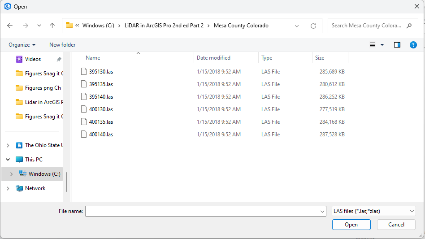Refresh the Mesa County Colorado folder
Viewport: 425px width, 239px height.
pos(313,26)
